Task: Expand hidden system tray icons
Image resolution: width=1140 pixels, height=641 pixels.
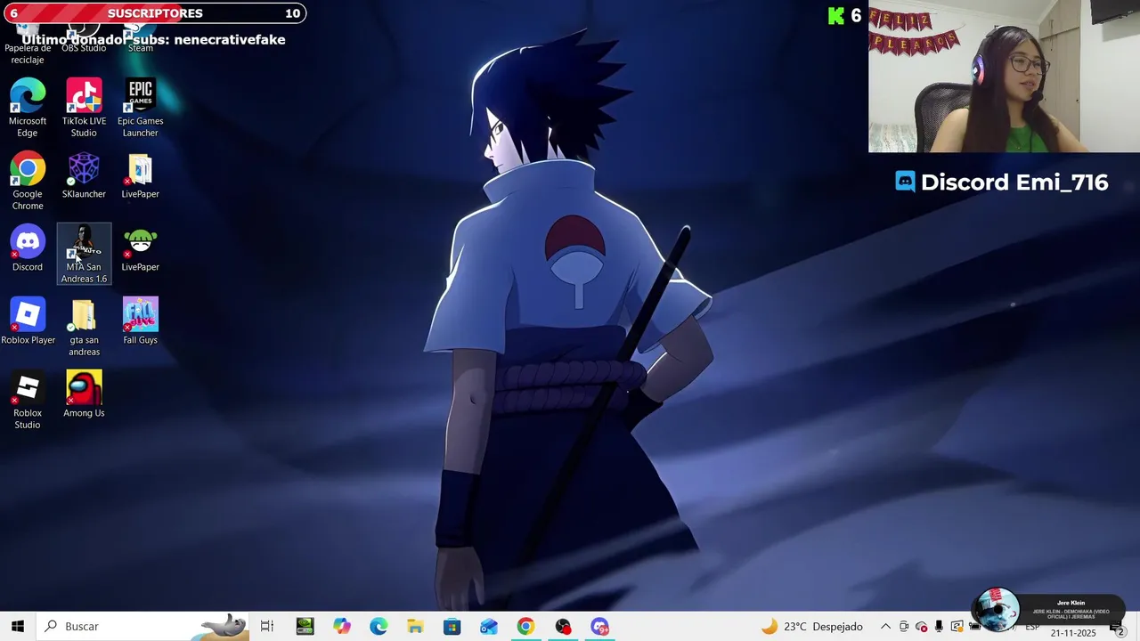Action: pos(885,626)
